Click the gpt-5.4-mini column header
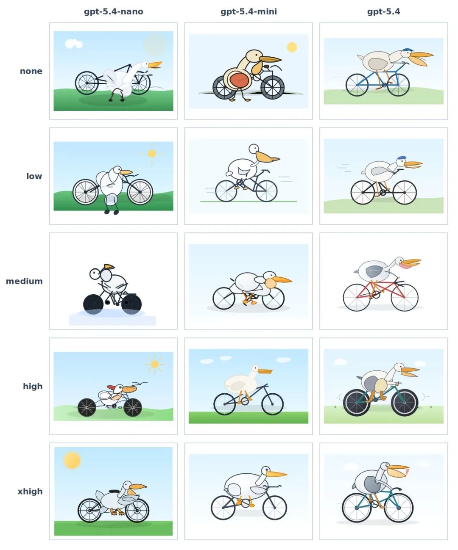Image resolution: width=458 pixels, height=550 pixels. 249,12
